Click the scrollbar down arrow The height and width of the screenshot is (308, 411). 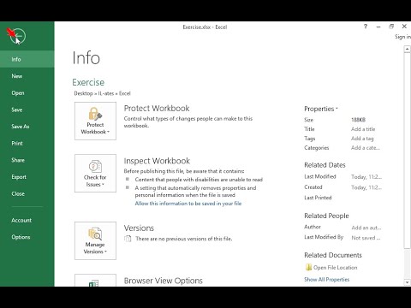(408, 282)
